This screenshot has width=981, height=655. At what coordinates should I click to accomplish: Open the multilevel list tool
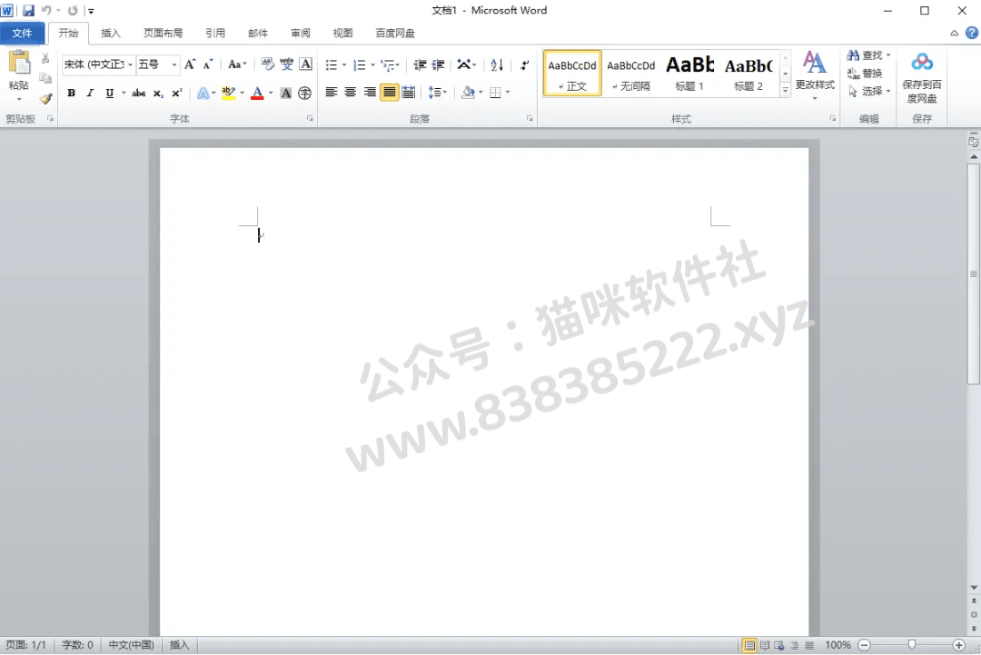(388, 65)
